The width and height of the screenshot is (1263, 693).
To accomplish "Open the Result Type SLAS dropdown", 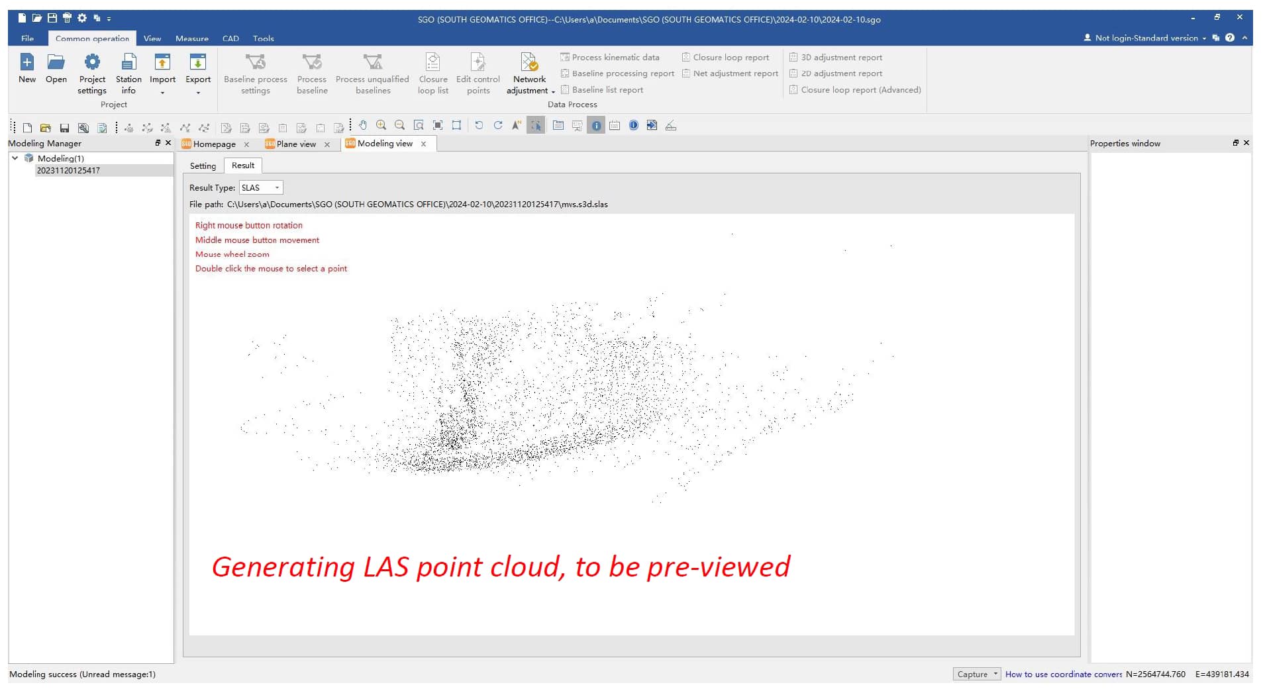I will [x=261, y=188].
